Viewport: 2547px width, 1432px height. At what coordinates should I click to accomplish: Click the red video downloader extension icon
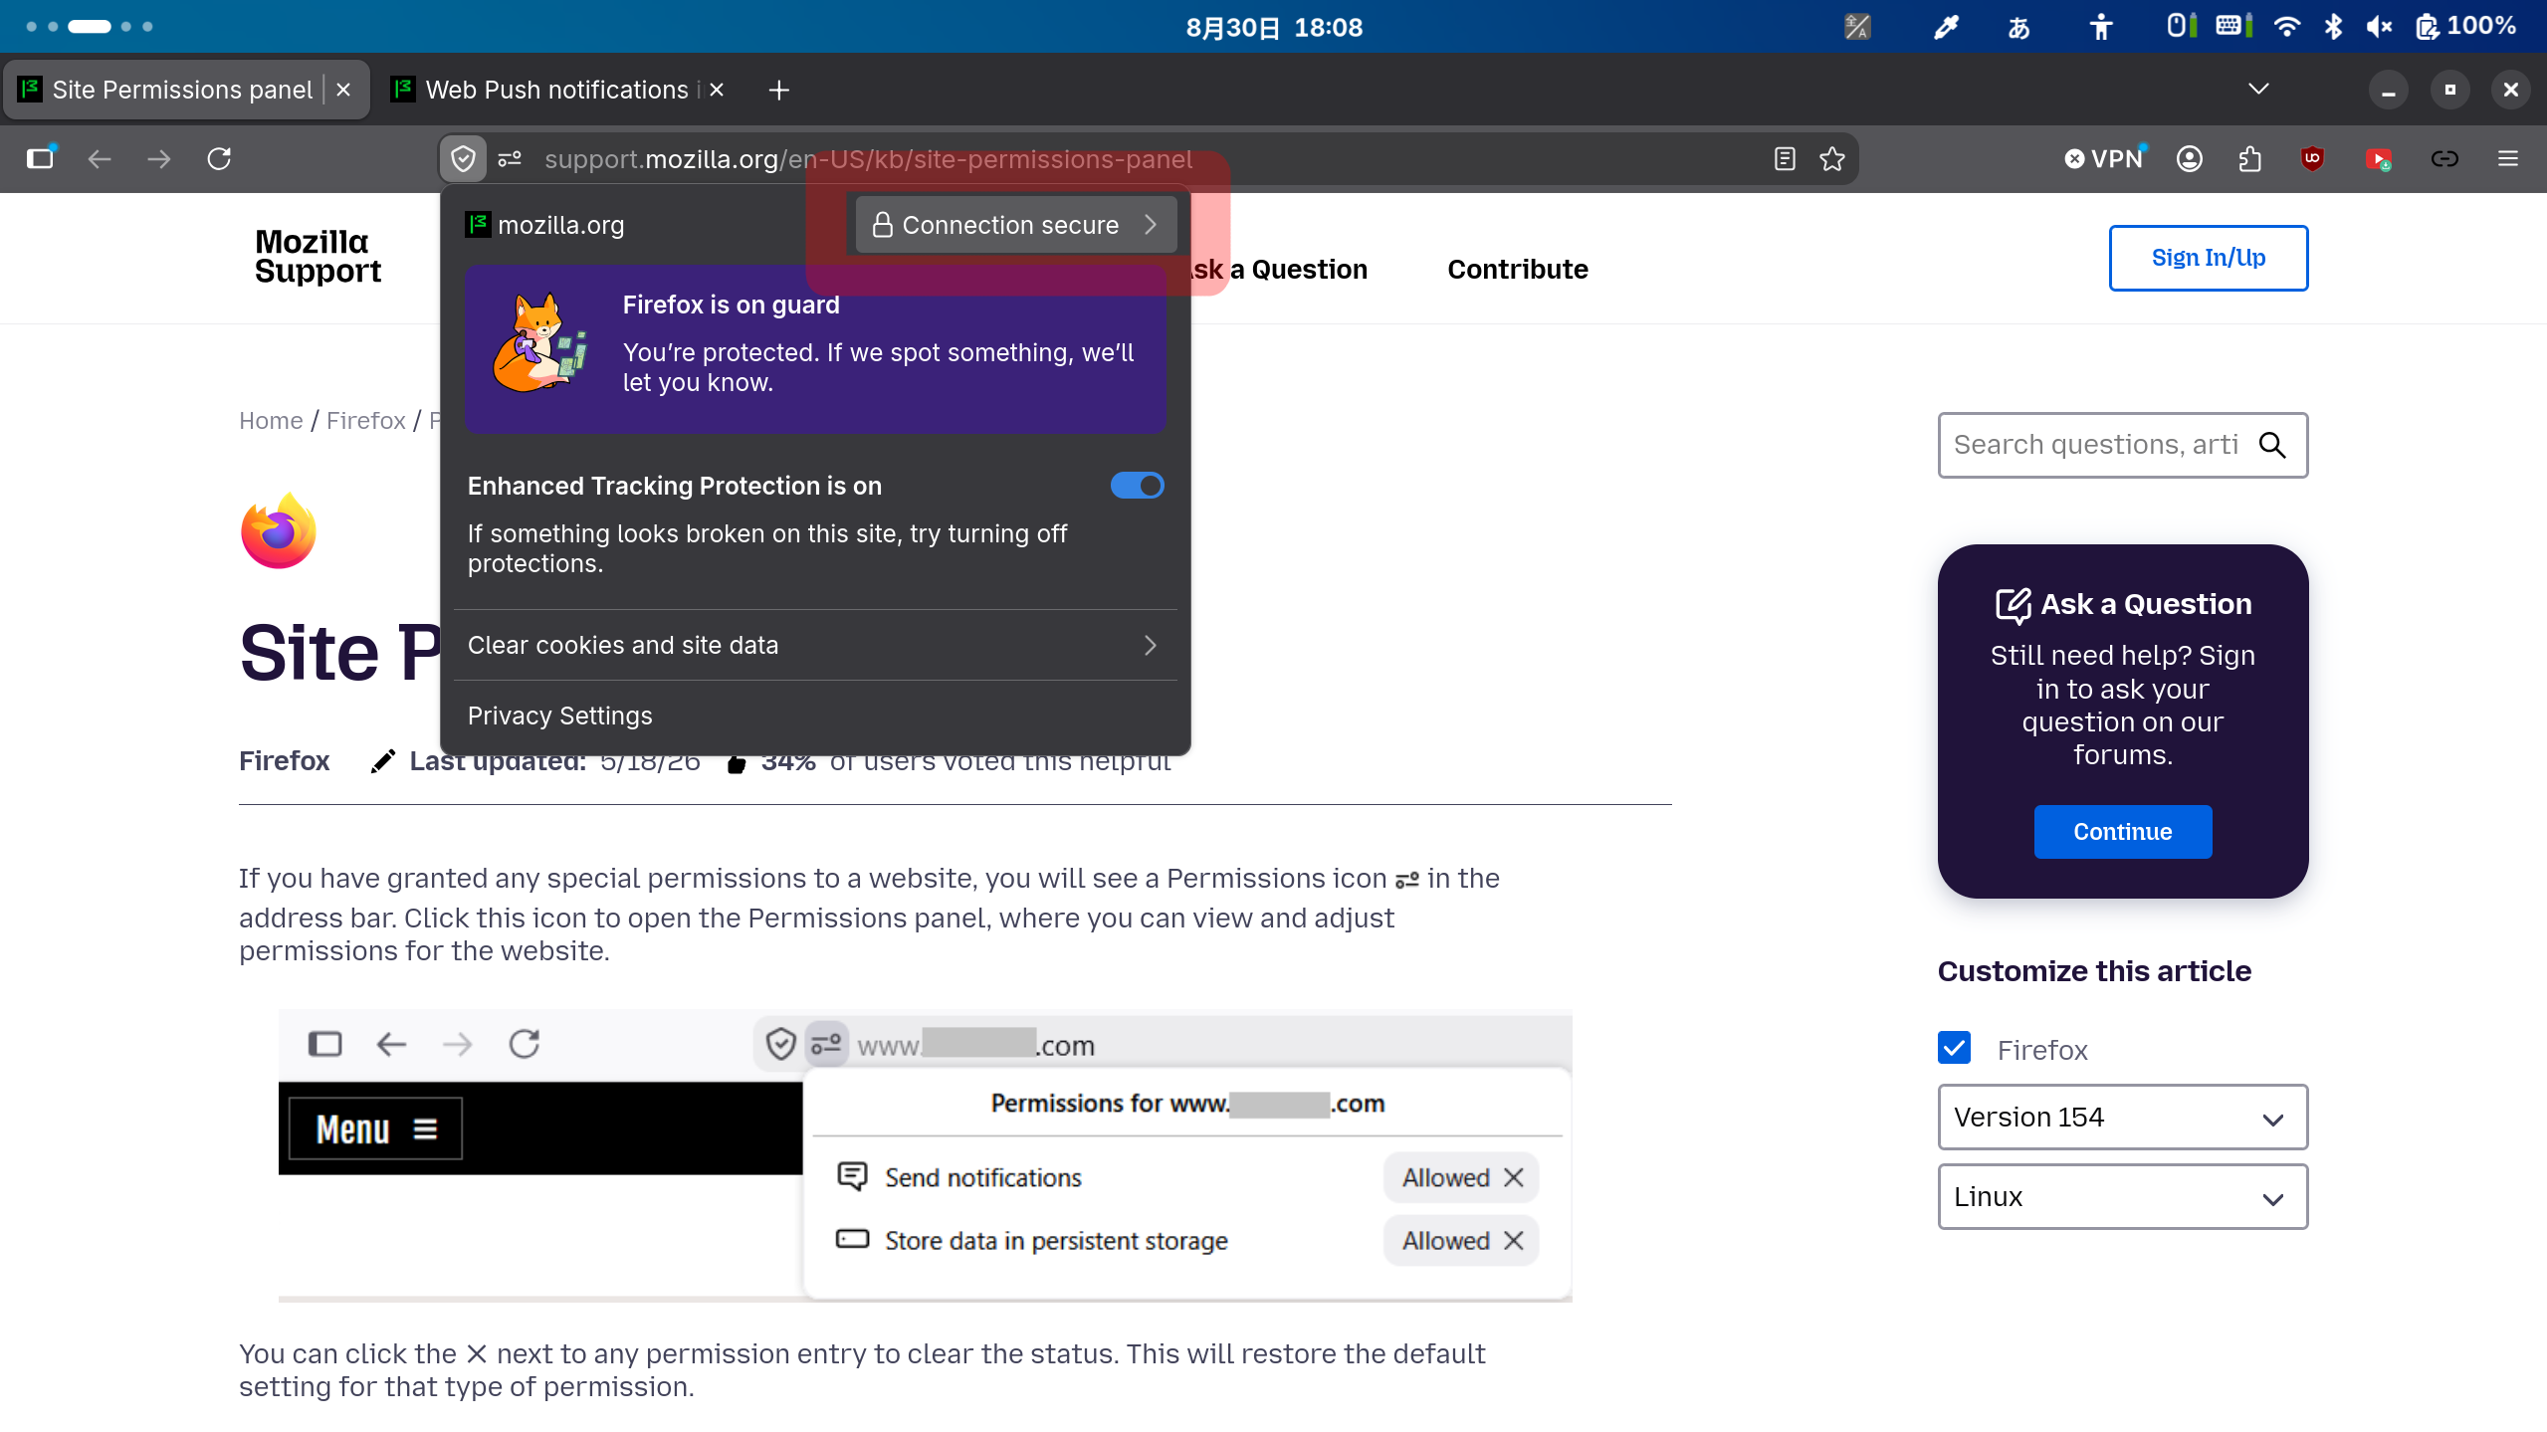click(x=2379, y=158)
